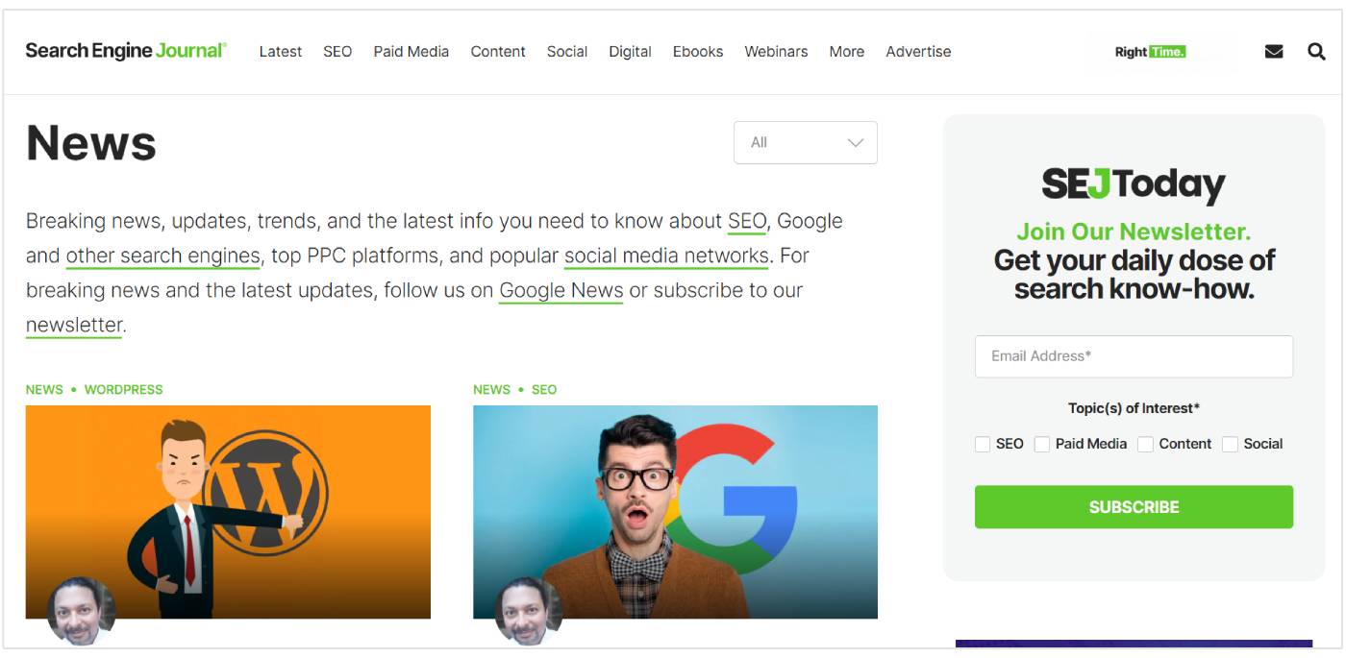Click the WordPress category tag

coord(123,389)
